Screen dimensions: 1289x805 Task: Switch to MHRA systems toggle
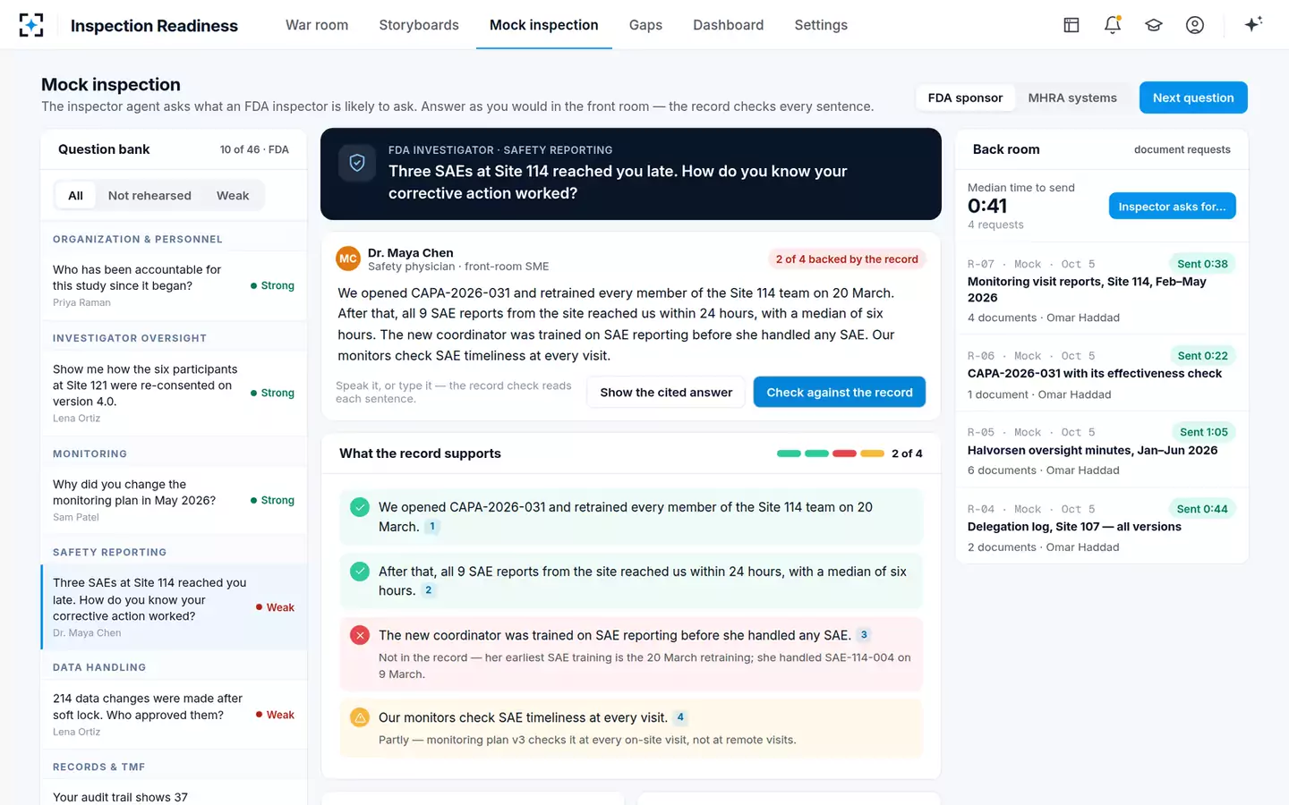tap(1072, 97)
